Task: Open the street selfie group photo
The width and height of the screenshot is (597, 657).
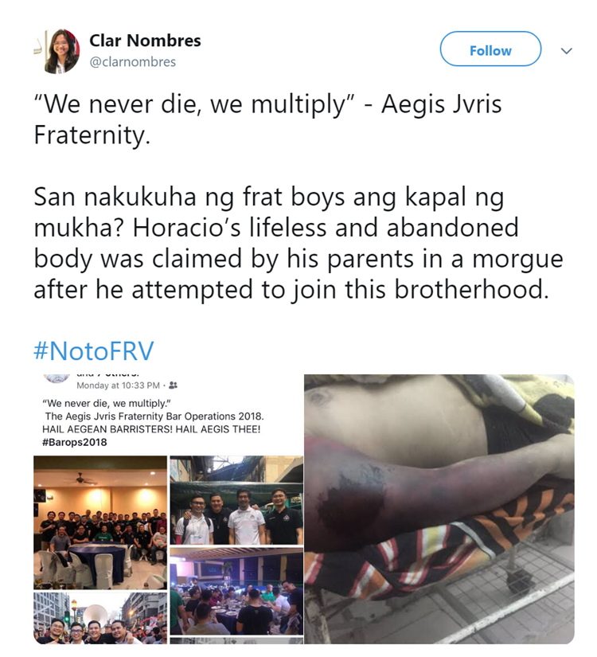Action: [x=100, y=618]
